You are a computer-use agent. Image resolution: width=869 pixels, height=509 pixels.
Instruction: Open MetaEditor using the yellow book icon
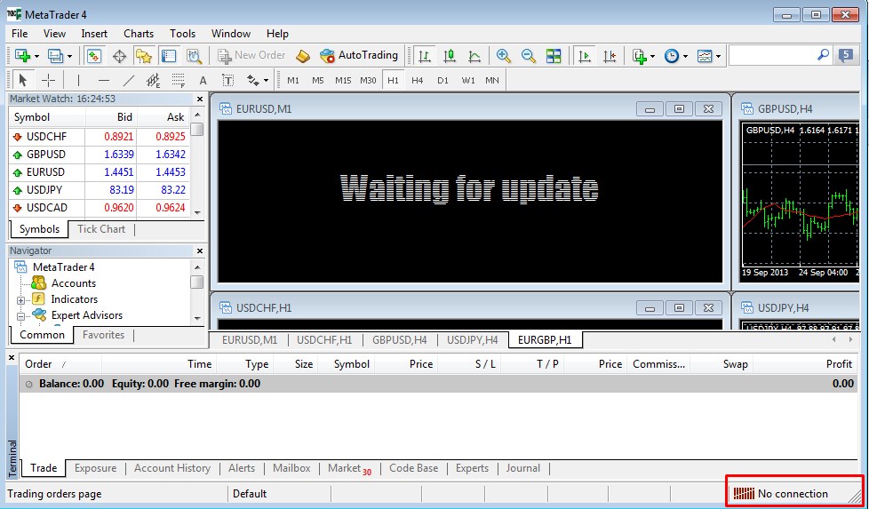click(303, 55)
